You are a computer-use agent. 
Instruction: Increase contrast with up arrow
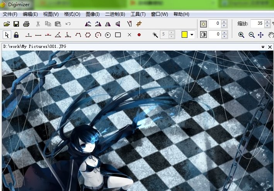pos(224,32)
